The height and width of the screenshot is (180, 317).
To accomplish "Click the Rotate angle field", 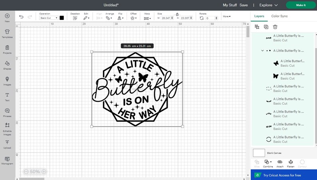I will [x=210, y=18].
